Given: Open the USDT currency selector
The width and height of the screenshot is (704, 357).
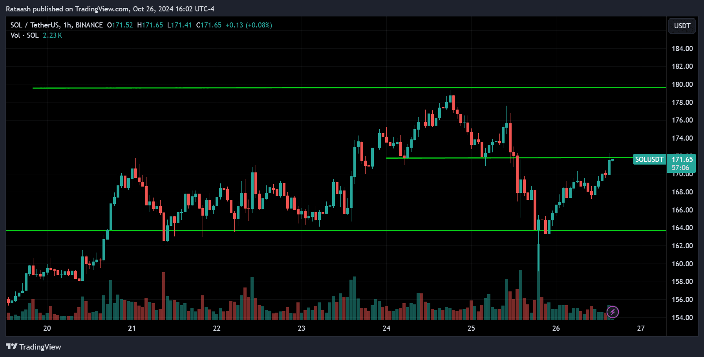Looking at the screenshot, I should click(682, 26).
